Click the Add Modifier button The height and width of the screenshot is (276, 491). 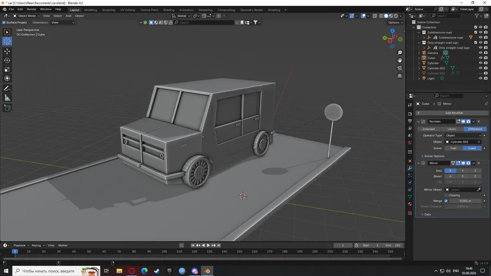point(452,113)
